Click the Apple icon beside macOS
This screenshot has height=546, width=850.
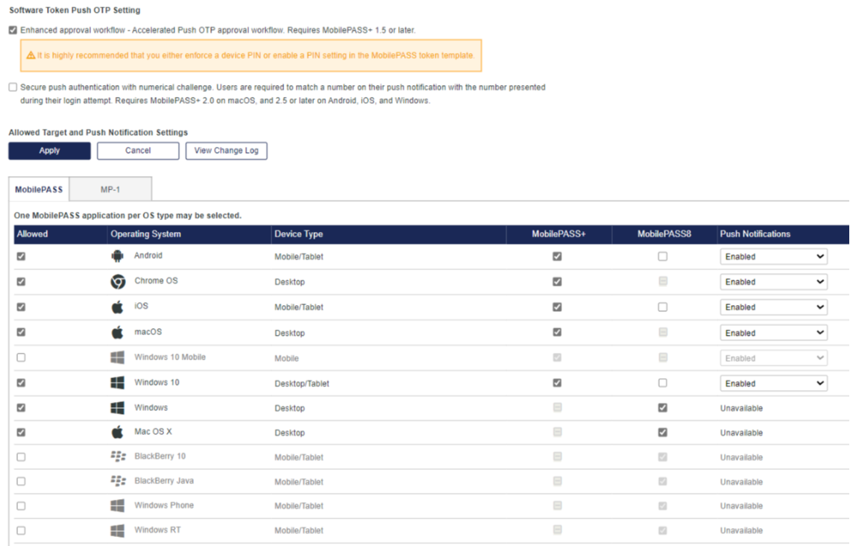point(117,333)
